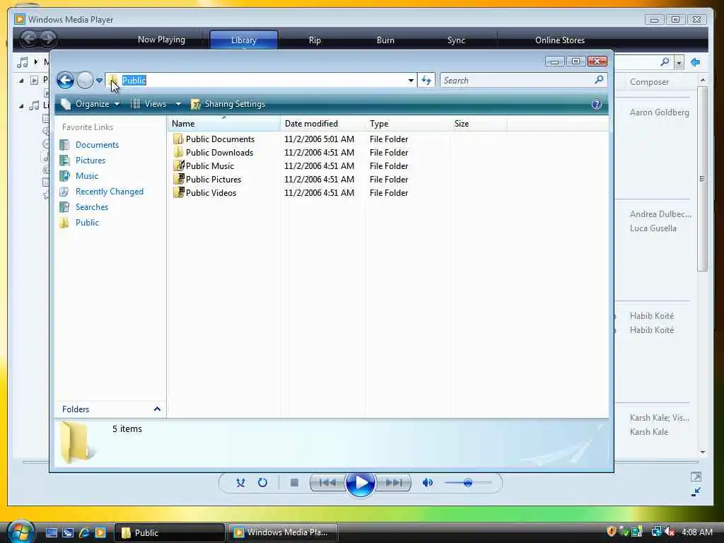724x543 pixels.
Task: Switch to Sync tab
Action: [x=456, y=40]
